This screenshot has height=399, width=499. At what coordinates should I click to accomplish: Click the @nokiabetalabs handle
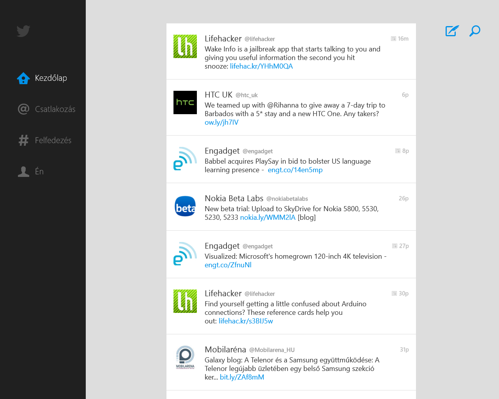[287, 199]
